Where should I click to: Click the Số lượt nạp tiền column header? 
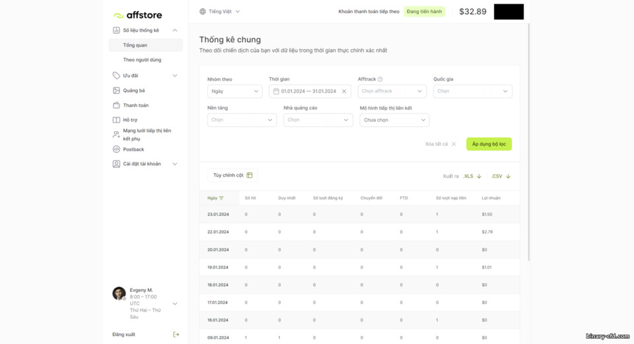click(x=451, y=198)
